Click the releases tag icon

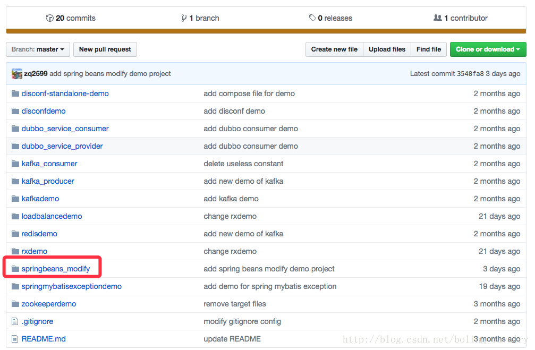tap(312, 18)
